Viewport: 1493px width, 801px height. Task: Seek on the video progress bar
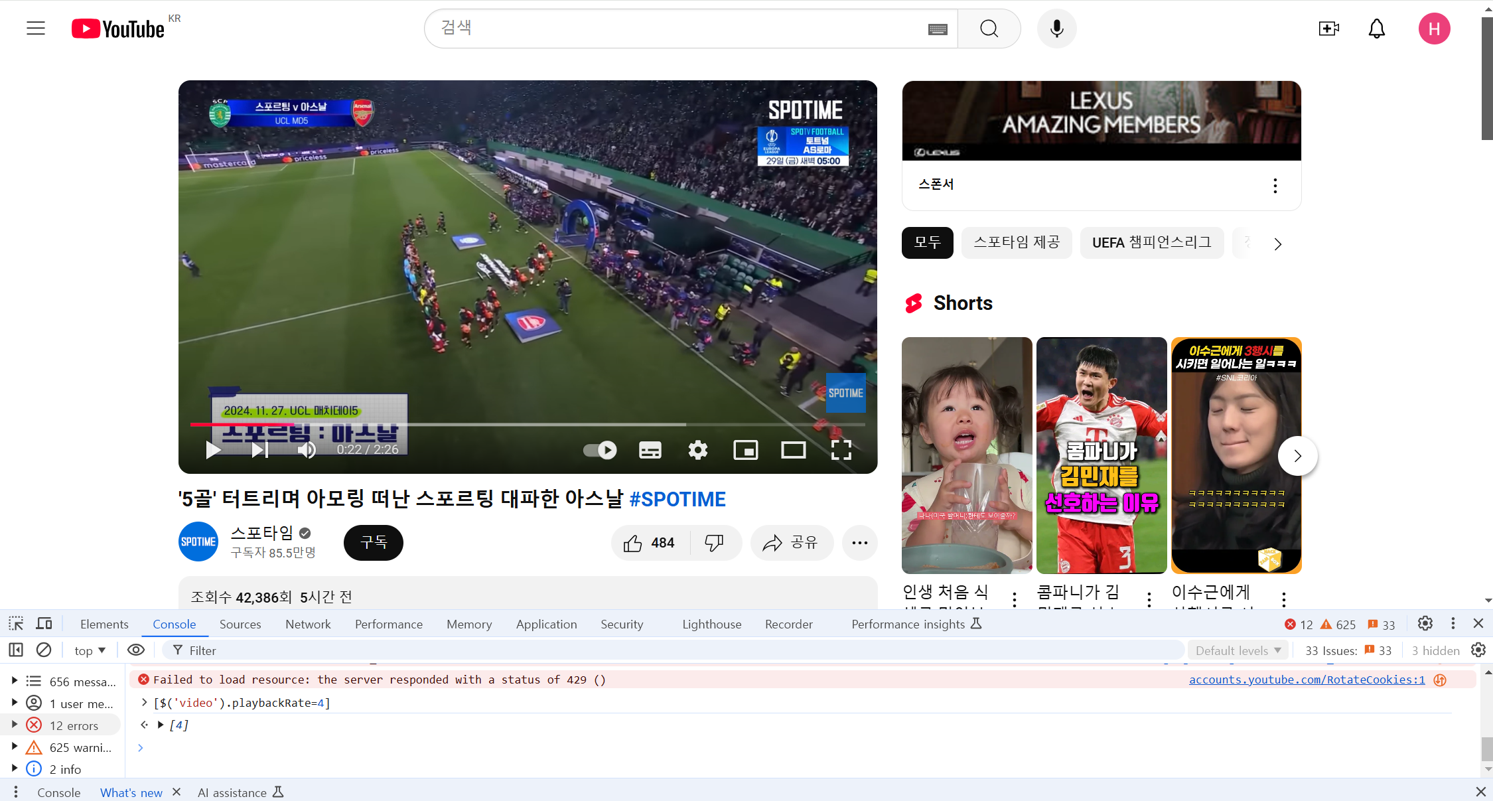(x=528, y=424)
